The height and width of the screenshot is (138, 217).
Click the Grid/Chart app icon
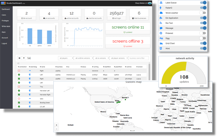click(161, 43)
